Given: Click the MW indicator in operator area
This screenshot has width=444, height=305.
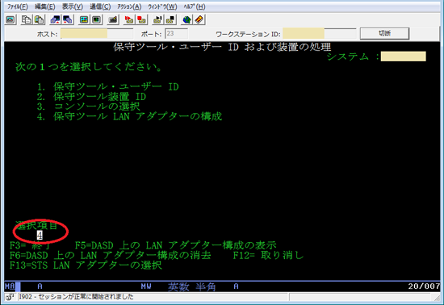Looking at the screenshot, I should (146, 286).
